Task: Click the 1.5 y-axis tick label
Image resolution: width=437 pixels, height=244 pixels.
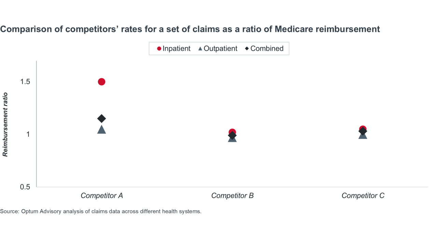Action: 25,82
